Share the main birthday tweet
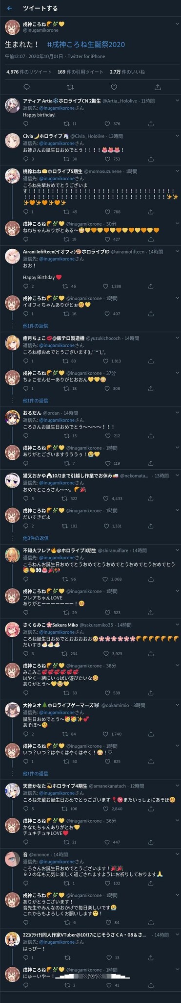 [x=157, y=87]
